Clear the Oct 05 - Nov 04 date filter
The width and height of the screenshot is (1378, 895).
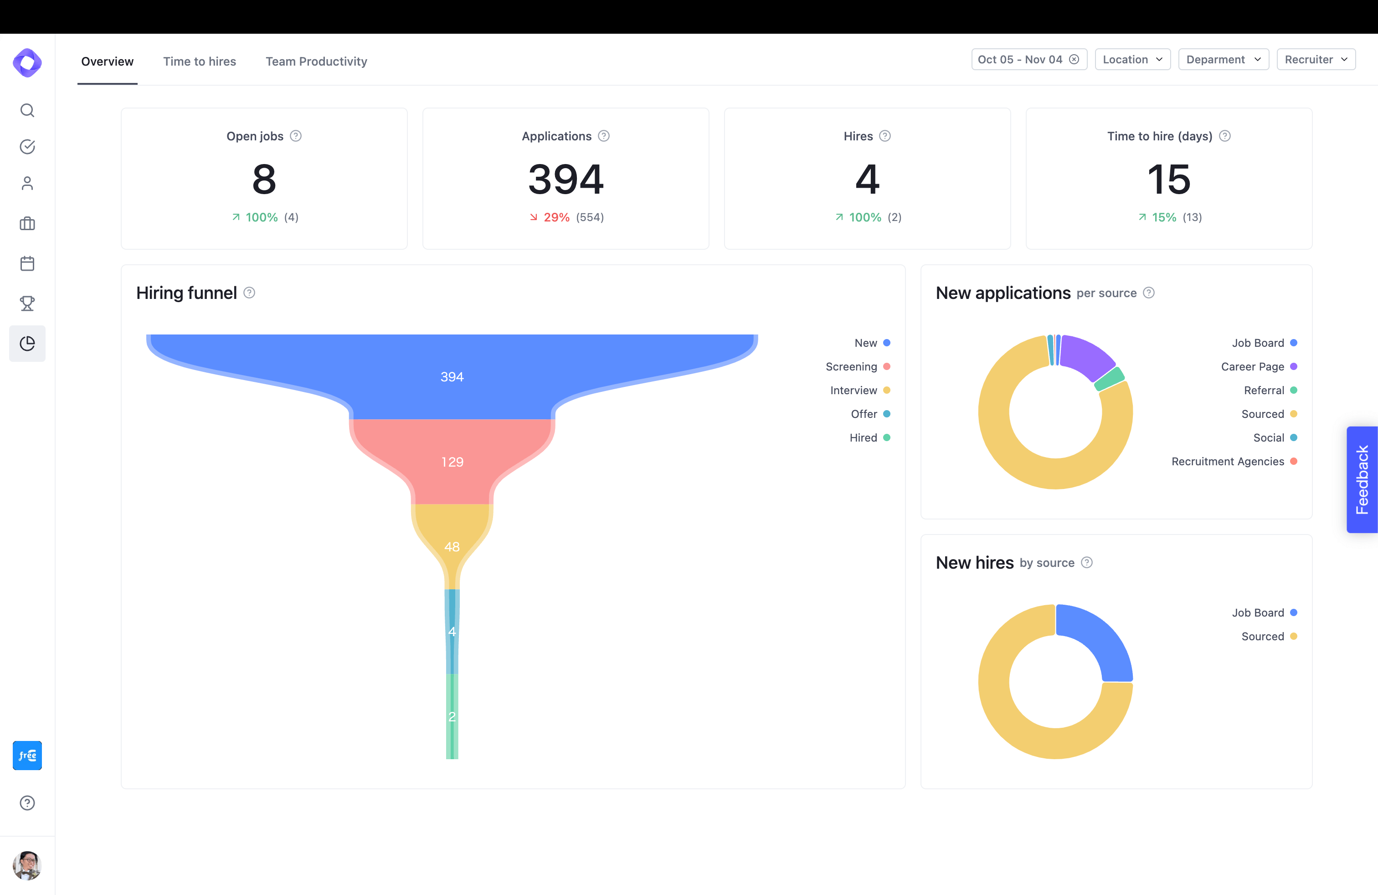(x=1074, y=60)
